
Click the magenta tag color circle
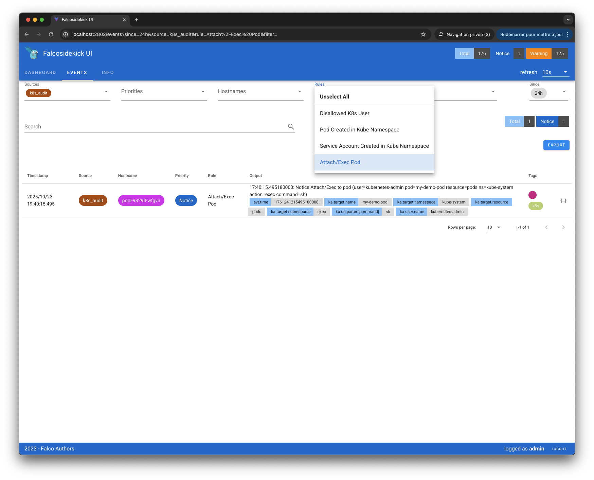(x=532, y=195)
